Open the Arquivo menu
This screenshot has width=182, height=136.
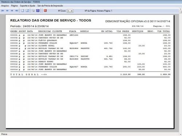[x=5, y=6]
